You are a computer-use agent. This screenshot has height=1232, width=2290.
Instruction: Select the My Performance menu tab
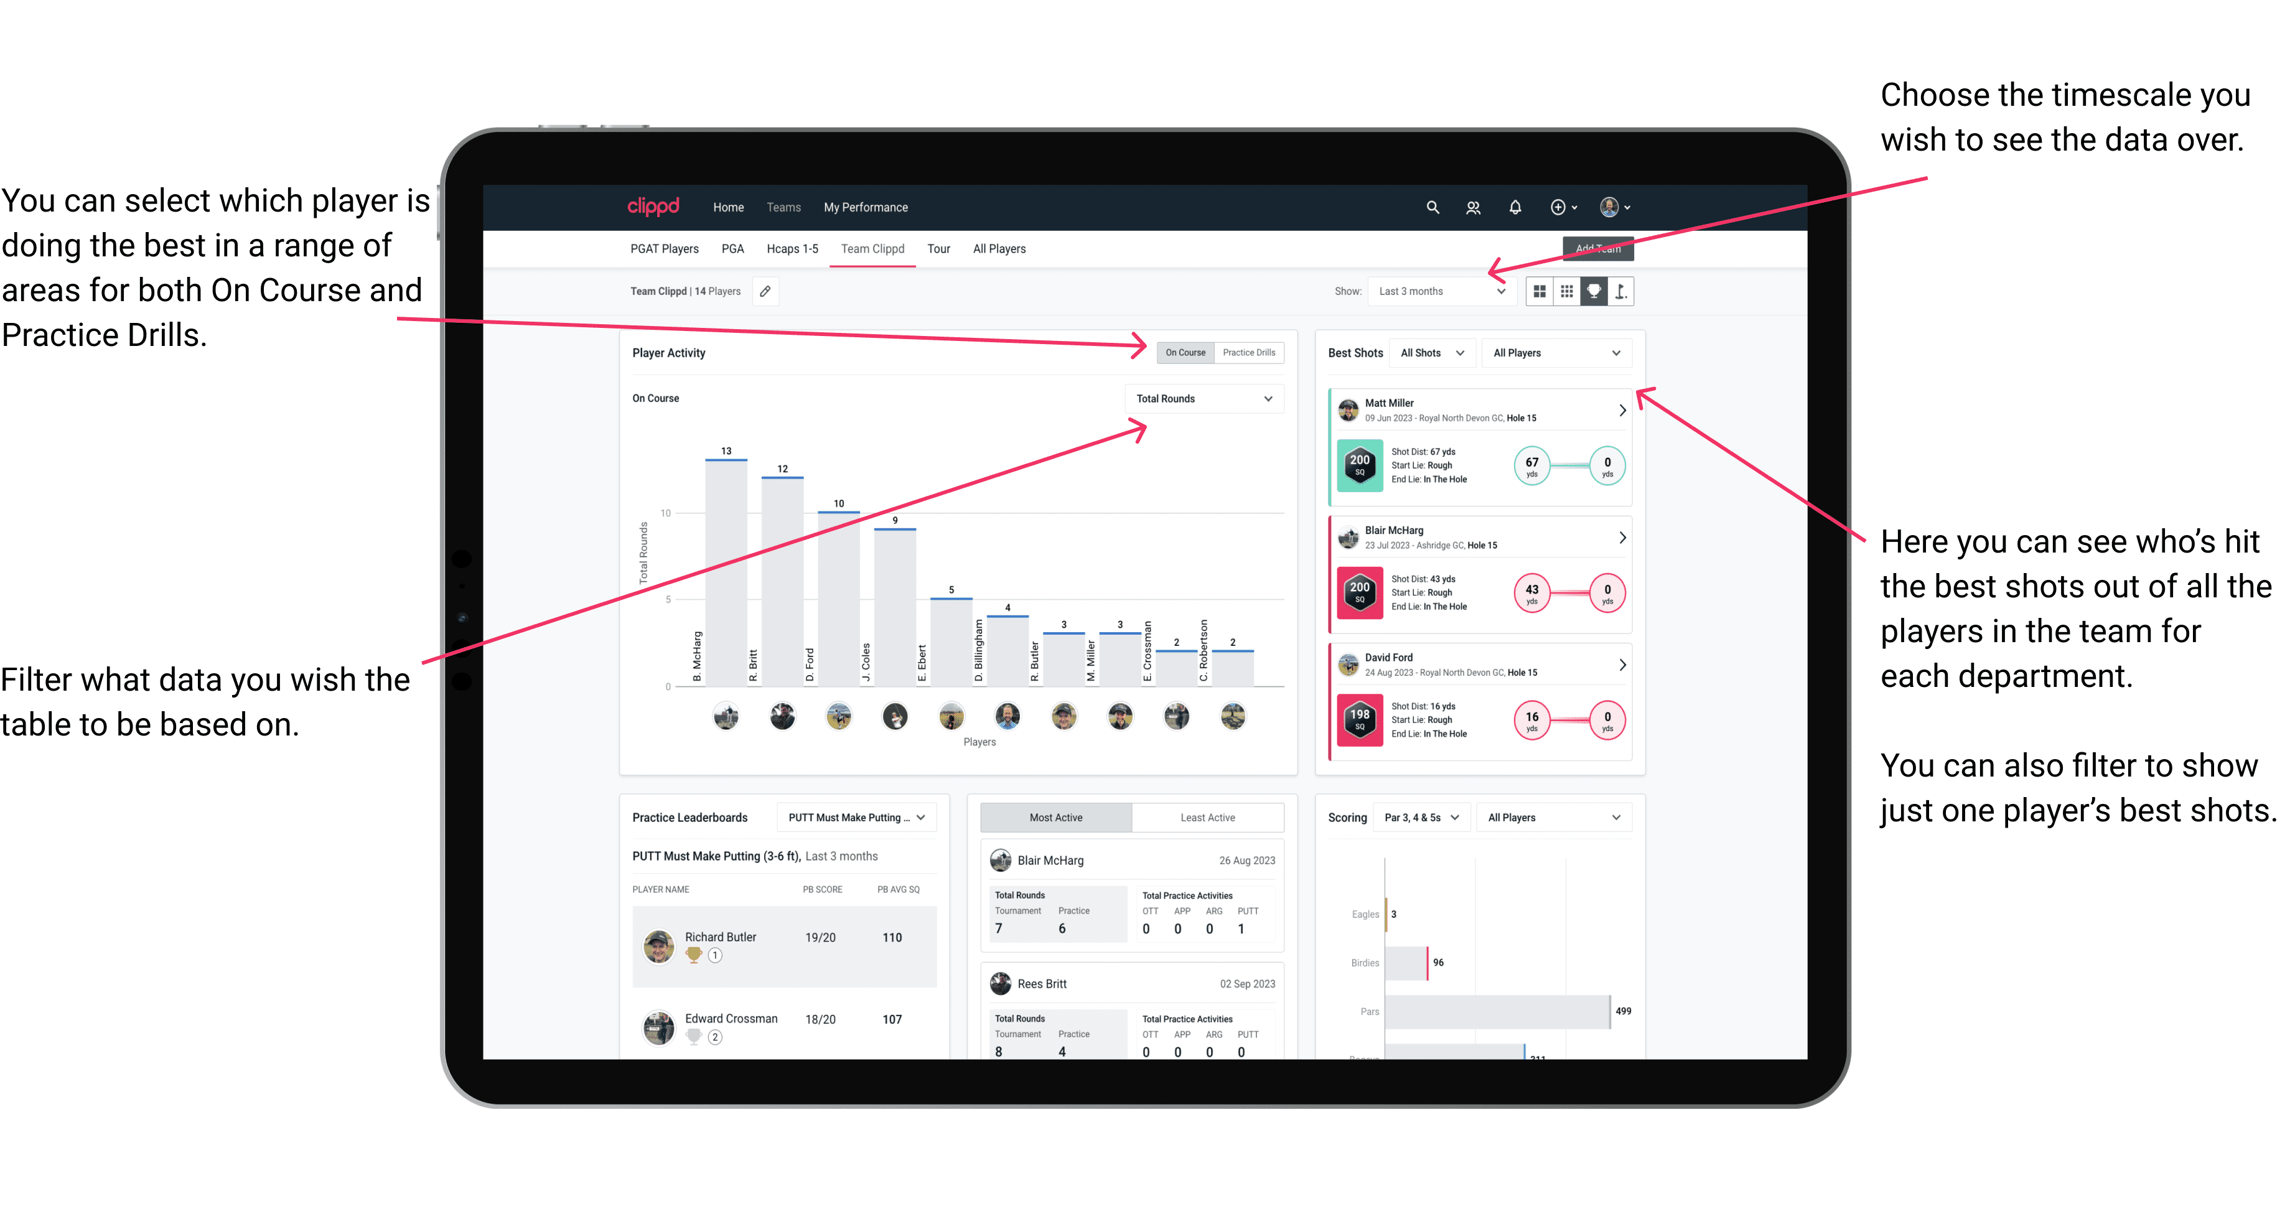pos(866,207)
